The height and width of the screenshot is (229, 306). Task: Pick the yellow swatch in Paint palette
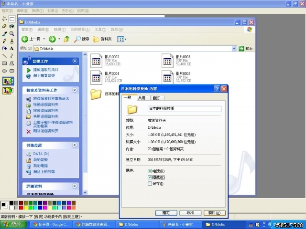click(x=26, y=208)
